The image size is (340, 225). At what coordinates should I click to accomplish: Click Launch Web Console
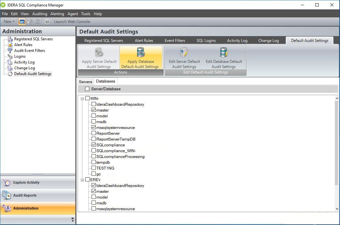coord(72,22)
